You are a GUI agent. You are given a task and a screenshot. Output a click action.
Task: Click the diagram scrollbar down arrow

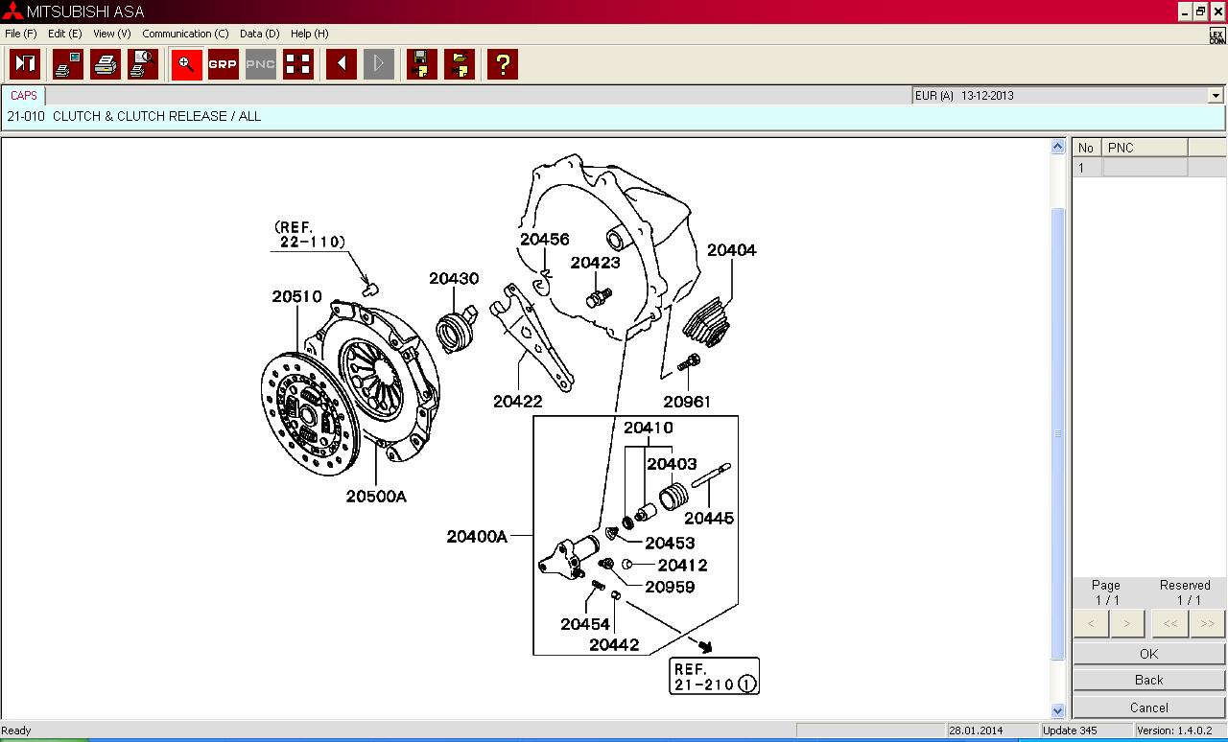[1058, 710]
